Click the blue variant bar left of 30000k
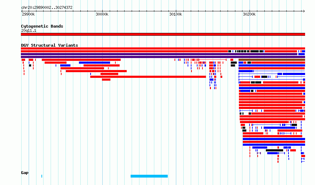Viewport: 315px width, 185px height. [x=94, y=63]
